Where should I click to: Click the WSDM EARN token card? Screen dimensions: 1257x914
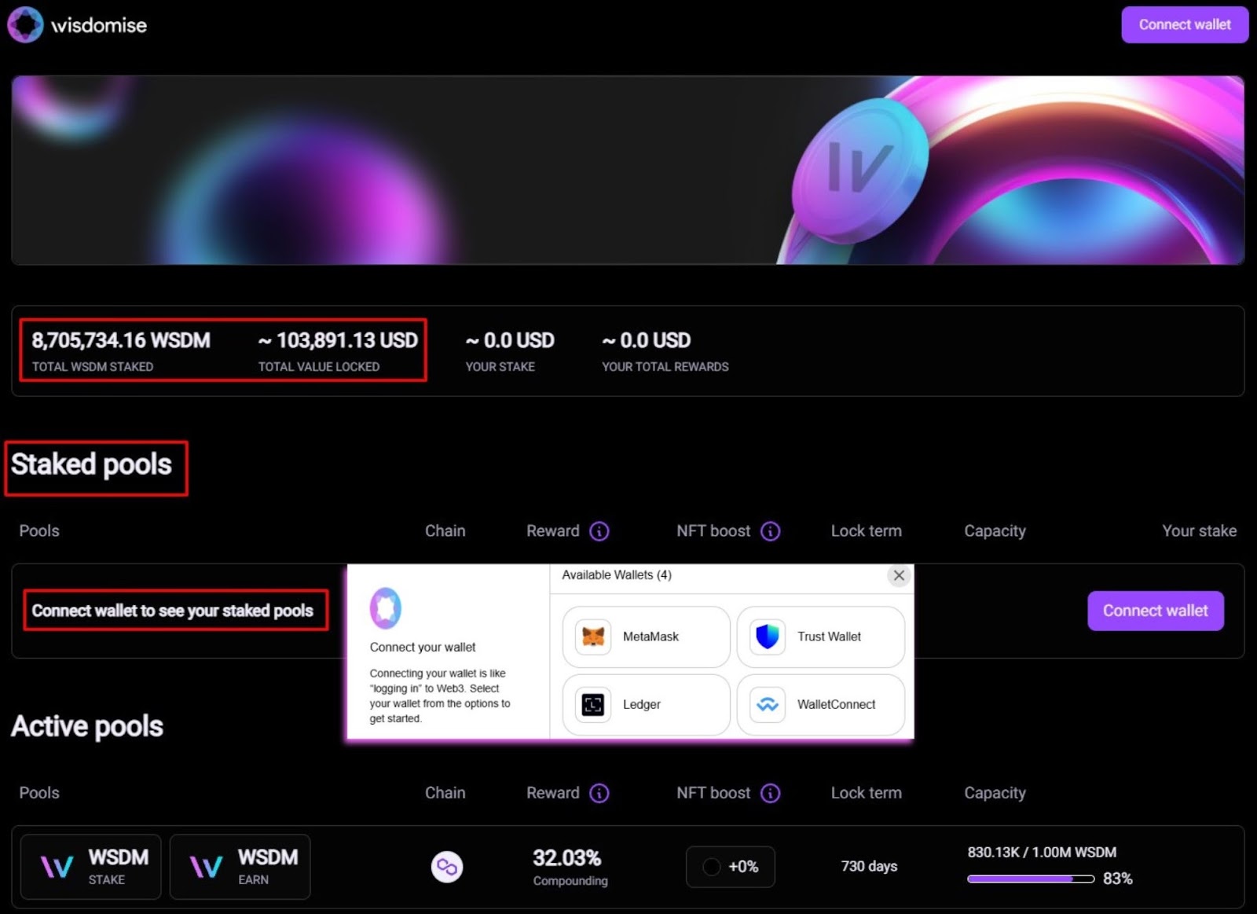click(240, 866)
